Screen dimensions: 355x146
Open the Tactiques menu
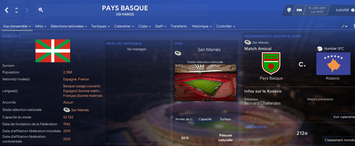tap(101, 26)
